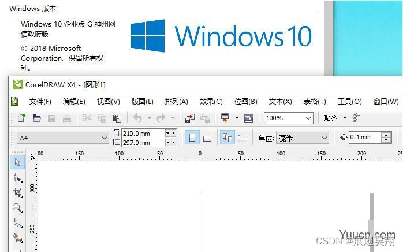Open the 表格(T) menu

tap(315, 102)
